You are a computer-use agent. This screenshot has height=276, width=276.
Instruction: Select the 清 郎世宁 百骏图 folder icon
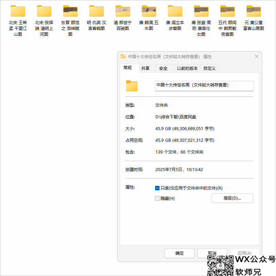click(x=123, y=11)
